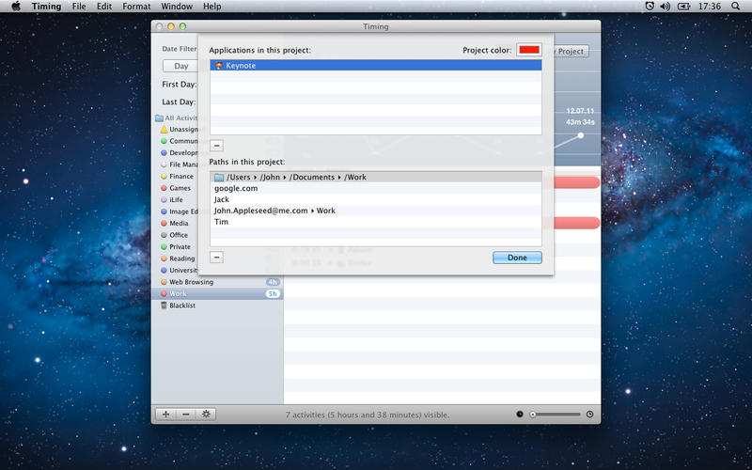Click the time granularity slider knob
The height and width of the screenshot is (470, 752).
pyautogui.click(x=532, y=415)
